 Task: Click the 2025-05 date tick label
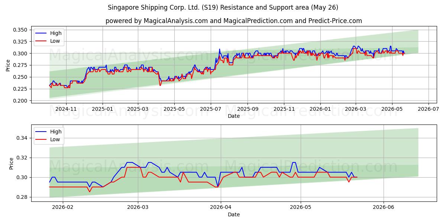pyautogui.click(x=174, y=109)
